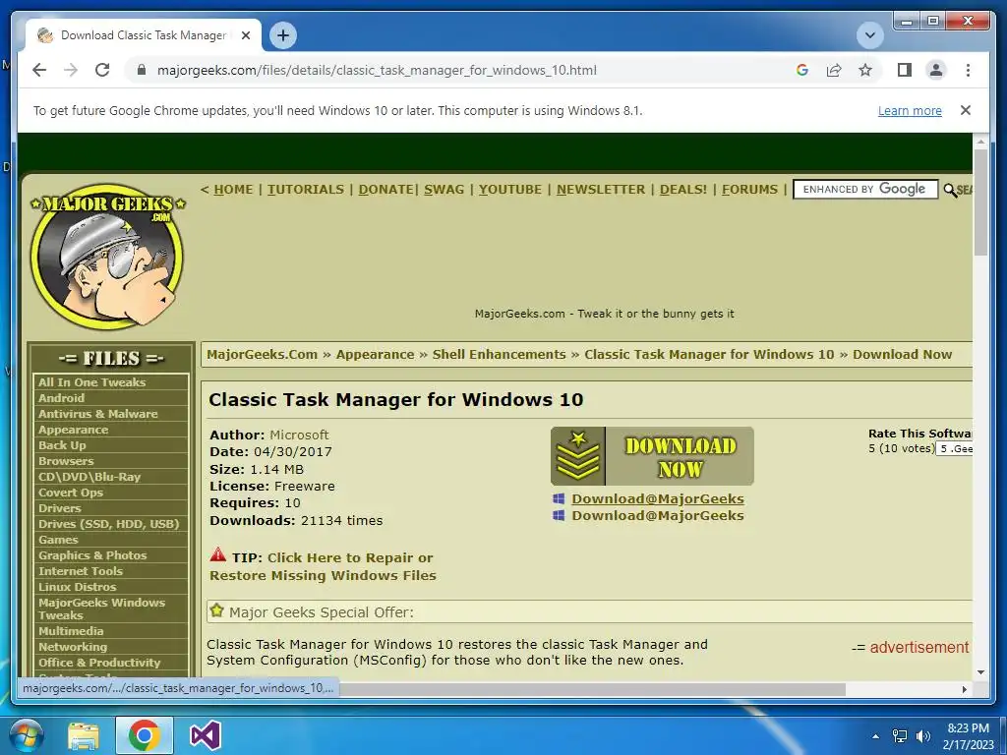The height and width of the screenshot is (755, 1007).
Task: Click Windows flag icon beside second download link
Action: point(559,515)
